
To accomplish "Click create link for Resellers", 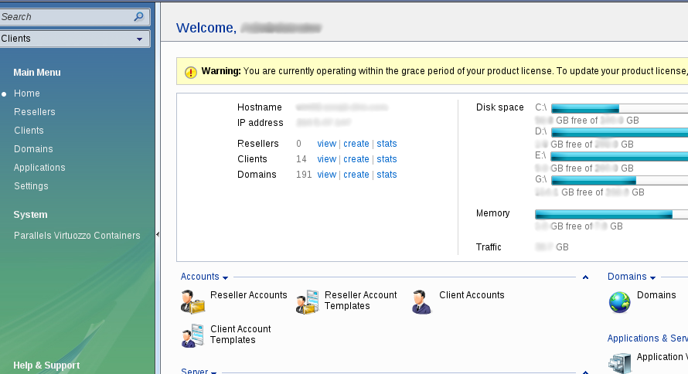I will click(x=356, y=144).
